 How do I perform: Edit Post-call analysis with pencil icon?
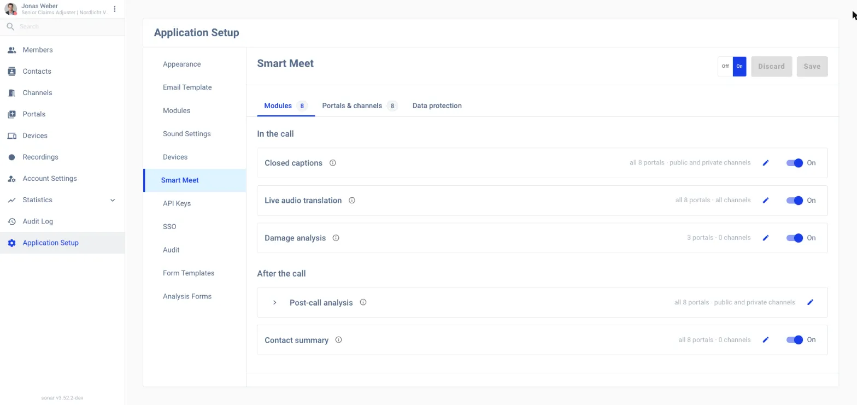[x=811, y=302]
